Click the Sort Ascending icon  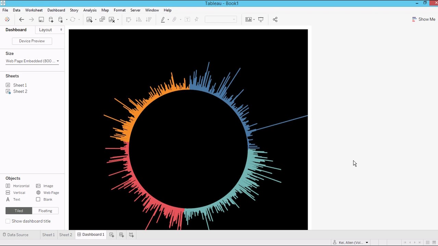point(139,19)
